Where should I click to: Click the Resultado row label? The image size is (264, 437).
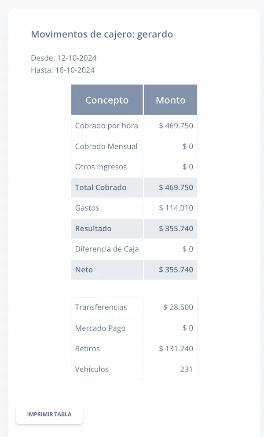[93, 229]
